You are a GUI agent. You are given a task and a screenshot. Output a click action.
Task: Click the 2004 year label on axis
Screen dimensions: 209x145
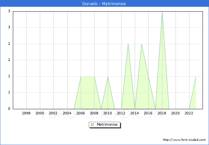coord(67,113)
